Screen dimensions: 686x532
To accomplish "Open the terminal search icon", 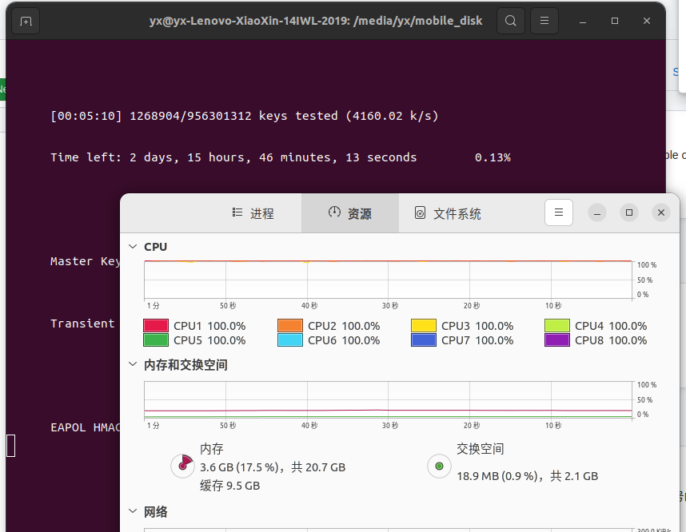I will click(511, 21).
